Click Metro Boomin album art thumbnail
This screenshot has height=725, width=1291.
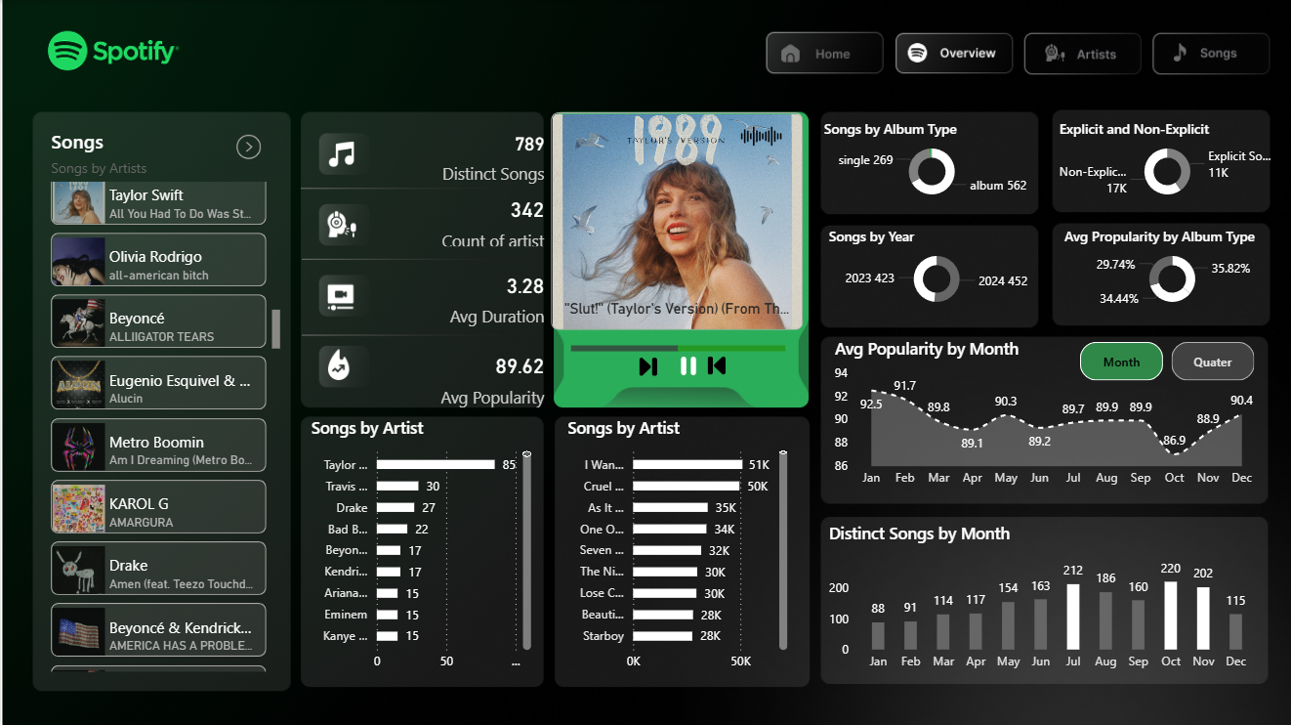point(78,445)
